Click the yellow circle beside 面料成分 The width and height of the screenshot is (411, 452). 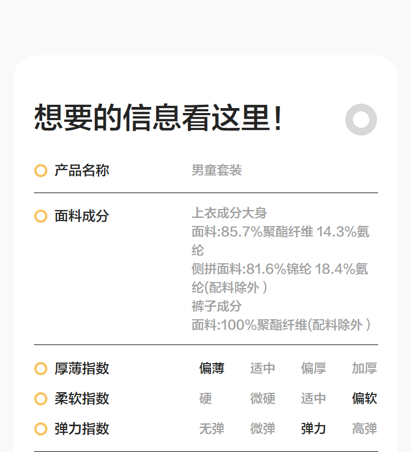coord(41,216)
